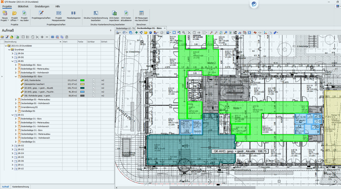Open Messkategorien in the ribbon
Image resolution: width=341 pixels, height=189 pixels.
coord(74,13)
